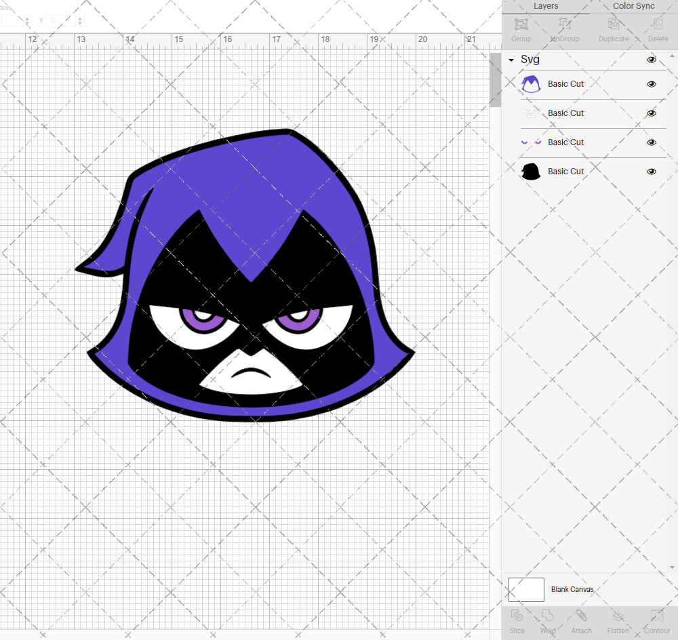Select the Attach tool
Screen dimensions: 678x640
coord(581,616)
